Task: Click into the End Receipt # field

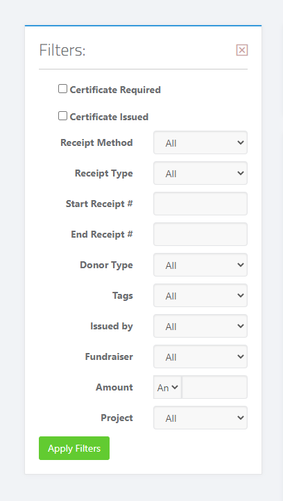Action: (x=200, y=234)
